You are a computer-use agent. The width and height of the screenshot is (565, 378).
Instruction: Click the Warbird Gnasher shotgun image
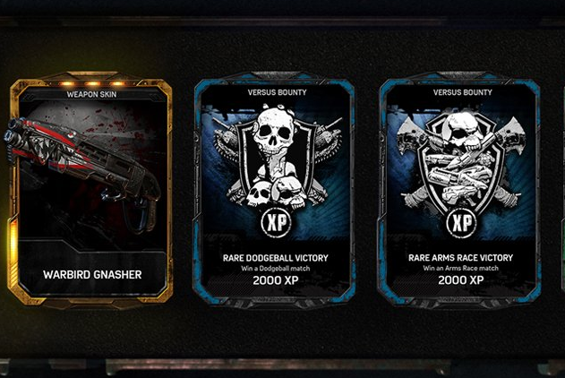point(82,168)
